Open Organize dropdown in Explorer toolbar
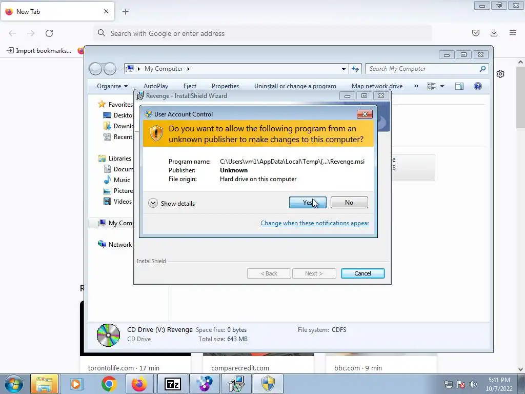Screen dimensions: 525x394 pos(112,86)
